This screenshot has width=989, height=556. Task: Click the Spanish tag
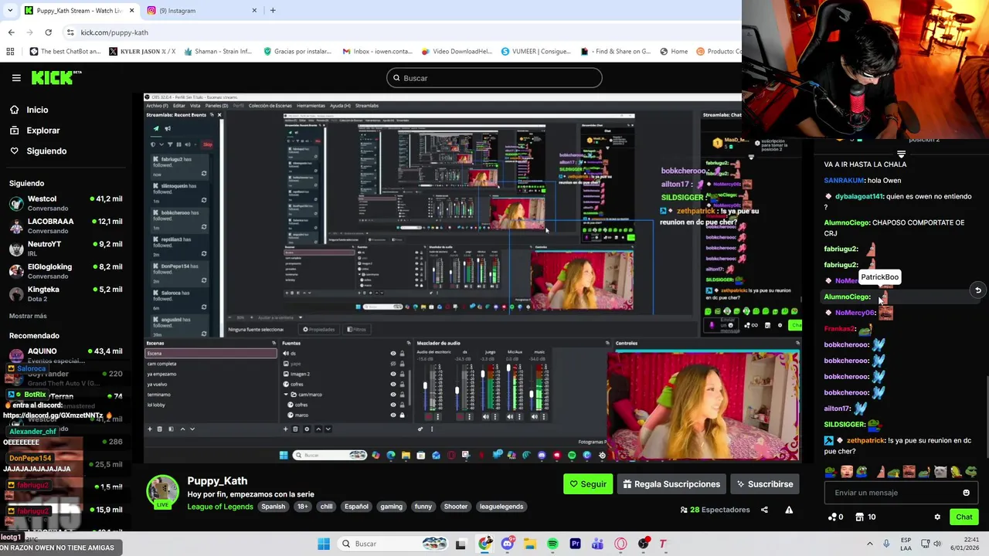[273, 507]
